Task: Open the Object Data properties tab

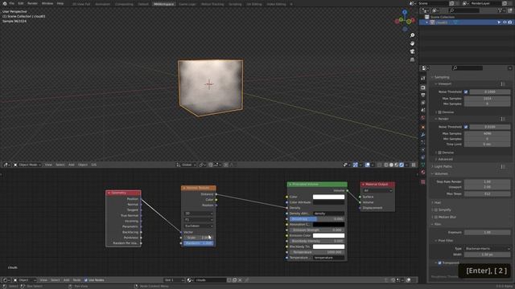Action: coord(423,165)
